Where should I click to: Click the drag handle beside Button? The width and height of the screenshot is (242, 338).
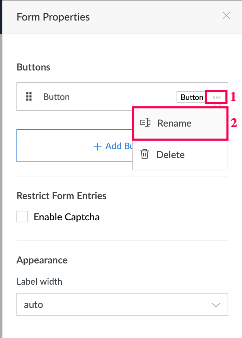[29, 97]
